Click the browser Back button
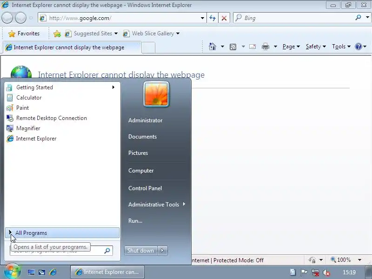The height and width of the screenshot is (279, 372). coord(7,18)
